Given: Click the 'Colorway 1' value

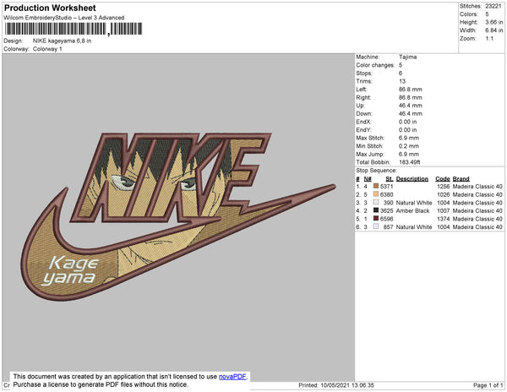Looking at the screenshot, I should pyautogui.click(x=47, y=49).
